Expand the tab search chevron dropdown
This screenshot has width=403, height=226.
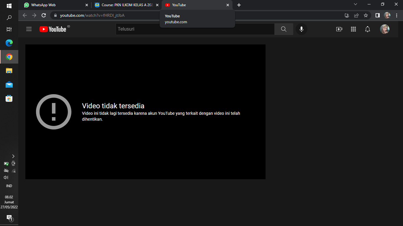click(356, 4)
